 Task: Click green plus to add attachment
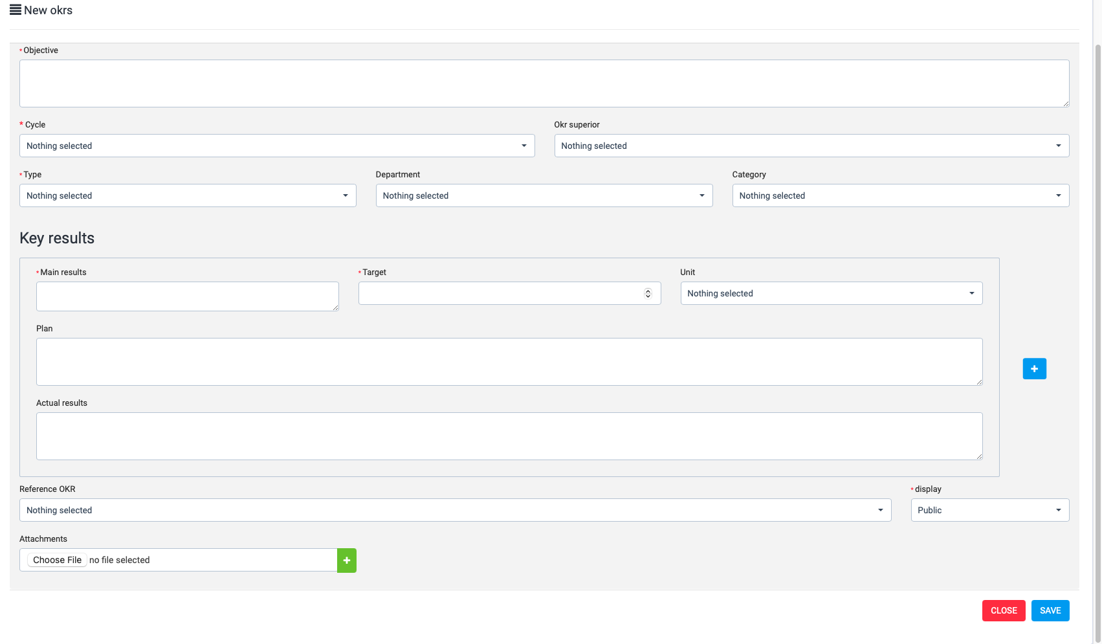coord(347,561)
